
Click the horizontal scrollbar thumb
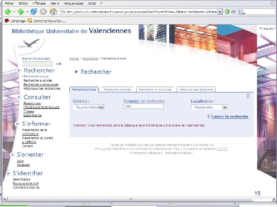point(131,199)
